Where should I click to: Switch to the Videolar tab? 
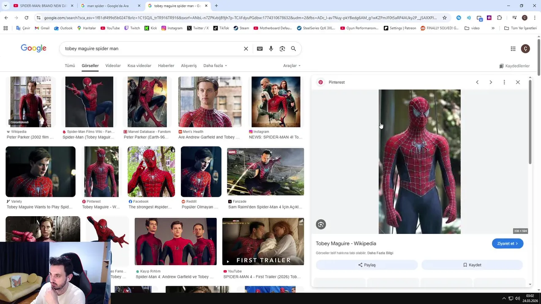[x=113, y=66]
